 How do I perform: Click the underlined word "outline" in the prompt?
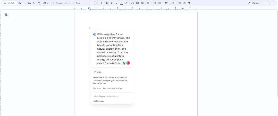[x=111, y=34]
